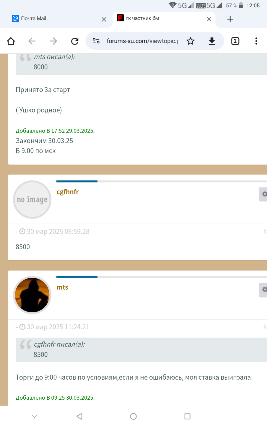Reload the page with the refresh icon
Viewport: 267px width, 427px height.
pos(75,41)
